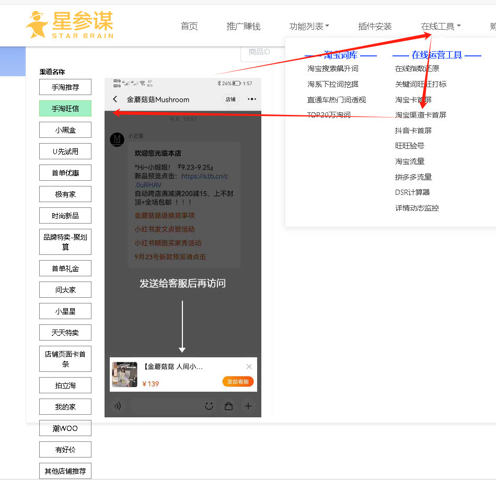
Task: Click the 小正菇 chat avatar
Action: tap(117, 139)
